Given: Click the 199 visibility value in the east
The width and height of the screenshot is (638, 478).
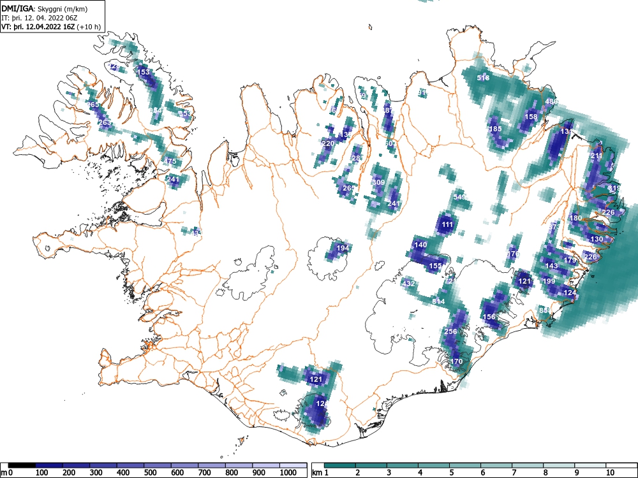Looking at the screenshot, I should [x=549, y=281].
